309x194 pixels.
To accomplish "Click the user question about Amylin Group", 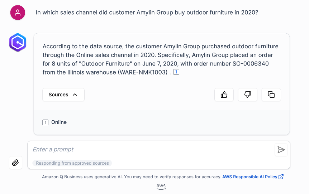I will pos(147,13).
